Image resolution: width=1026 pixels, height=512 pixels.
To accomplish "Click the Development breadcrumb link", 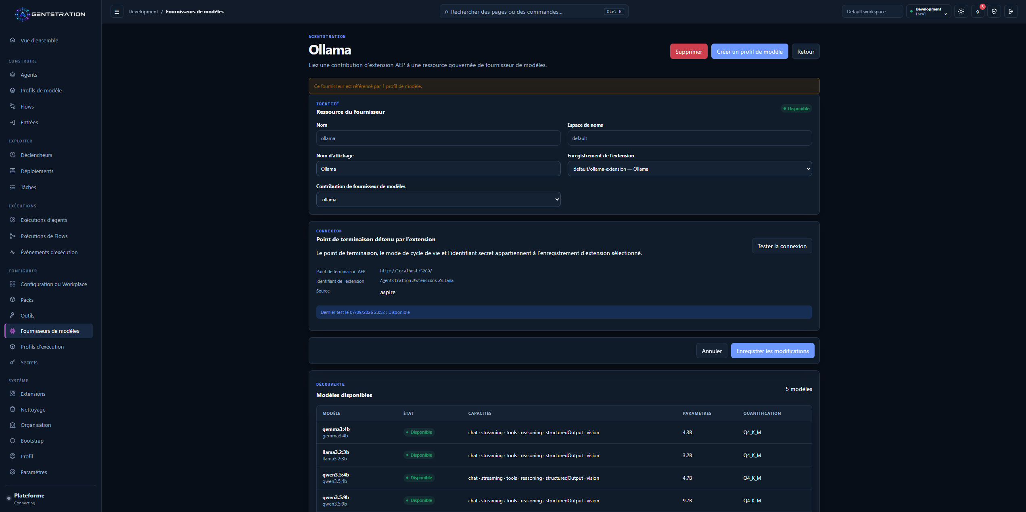I will tap(143, 12).
